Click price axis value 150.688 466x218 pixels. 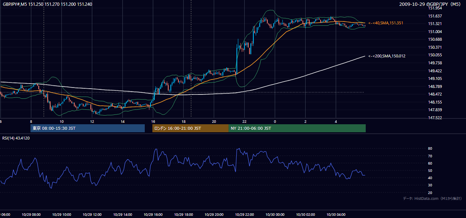[x=435, y=39]
